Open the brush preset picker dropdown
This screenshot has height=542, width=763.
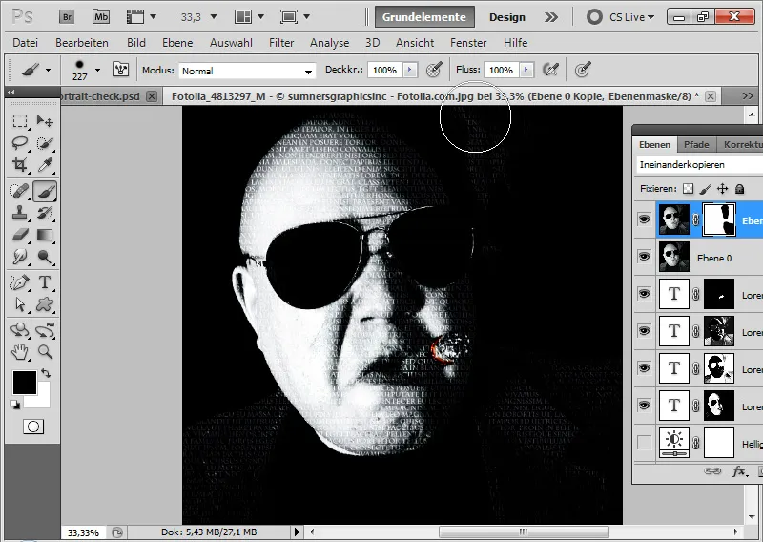[x=98, y=70]
